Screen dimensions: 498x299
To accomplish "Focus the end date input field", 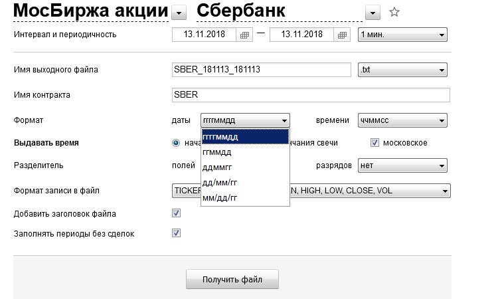I will click(301, 35).
